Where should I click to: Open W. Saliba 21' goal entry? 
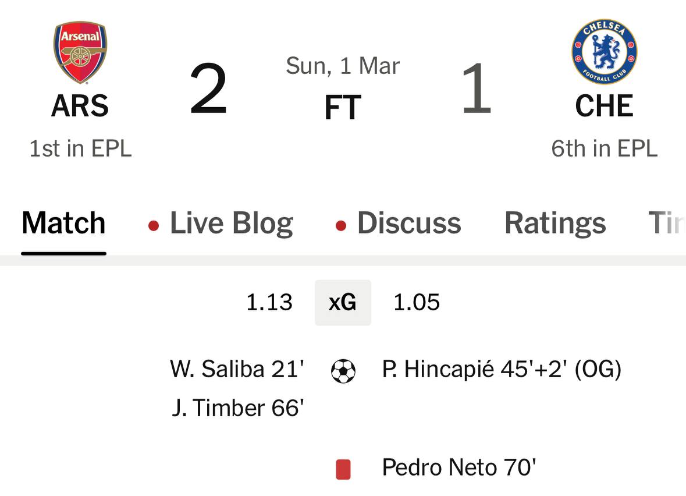[237, 369]
